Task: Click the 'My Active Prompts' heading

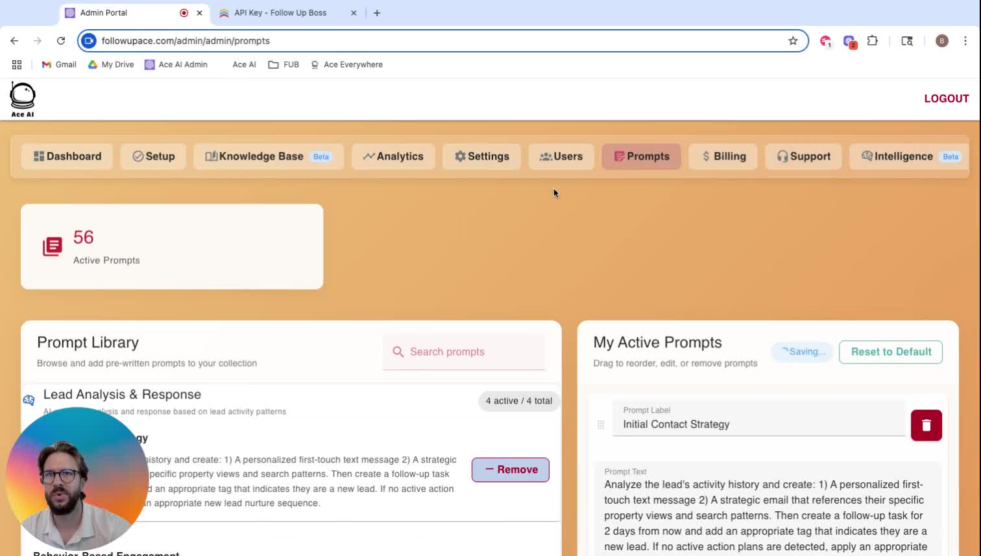Action: (657, 342)
